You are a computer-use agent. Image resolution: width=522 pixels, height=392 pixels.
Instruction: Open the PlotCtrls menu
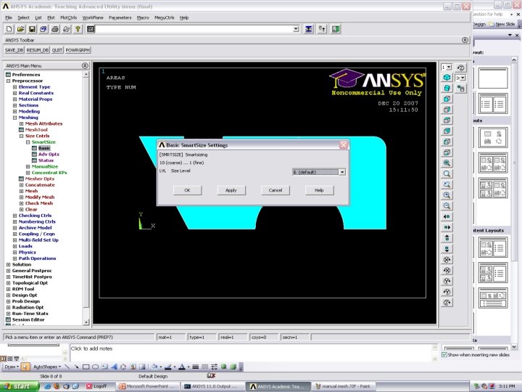(69, 17)
